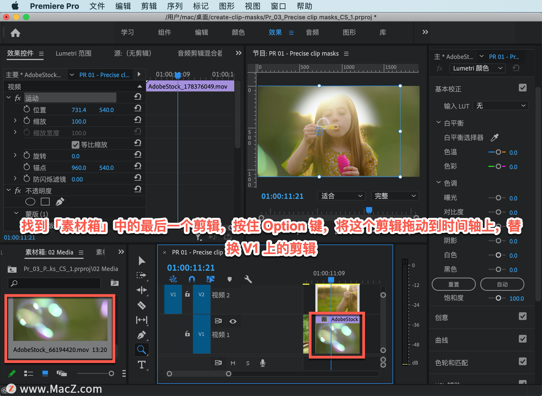Select the Selection arrow tool

click(142, 261)
